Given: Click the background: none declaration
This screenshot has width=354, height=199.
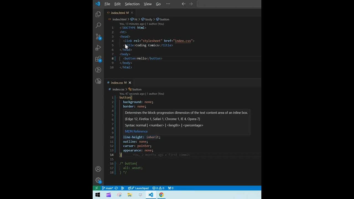Looking at the screenshot, I should (138, 102).
